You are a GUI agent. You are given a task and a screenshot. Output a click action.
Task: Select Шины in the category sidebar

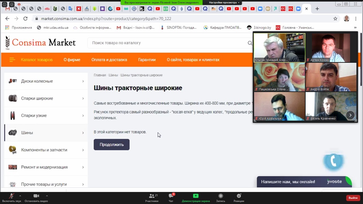[27, 133]
